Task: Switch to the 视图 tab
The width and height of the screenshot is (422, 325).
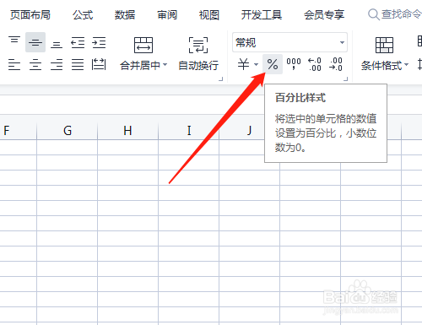Action: pyautogui.click(x=209, y=14)
